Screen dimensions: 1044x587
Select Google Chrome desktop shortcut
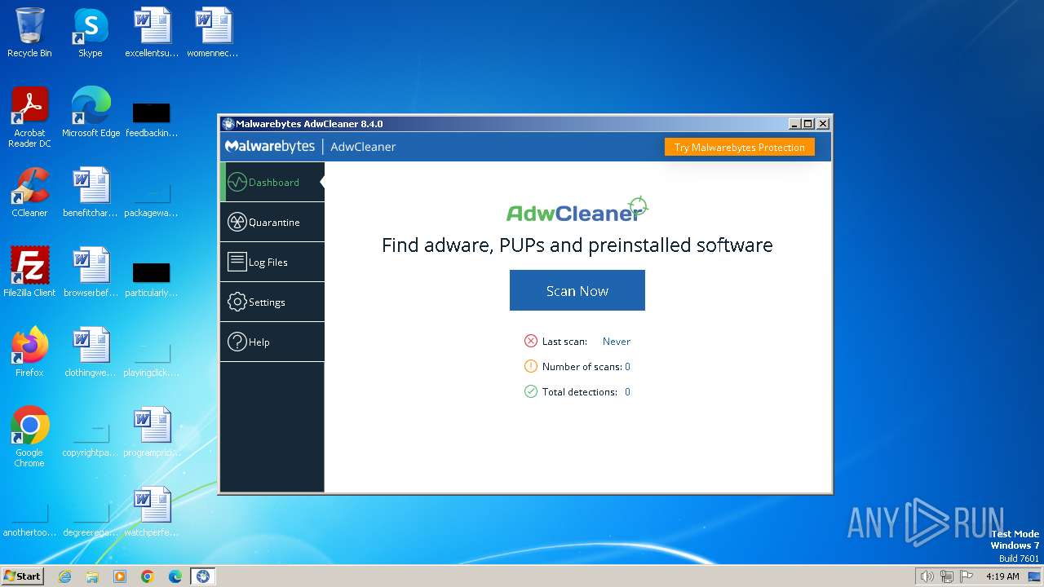tap(29, 437)
